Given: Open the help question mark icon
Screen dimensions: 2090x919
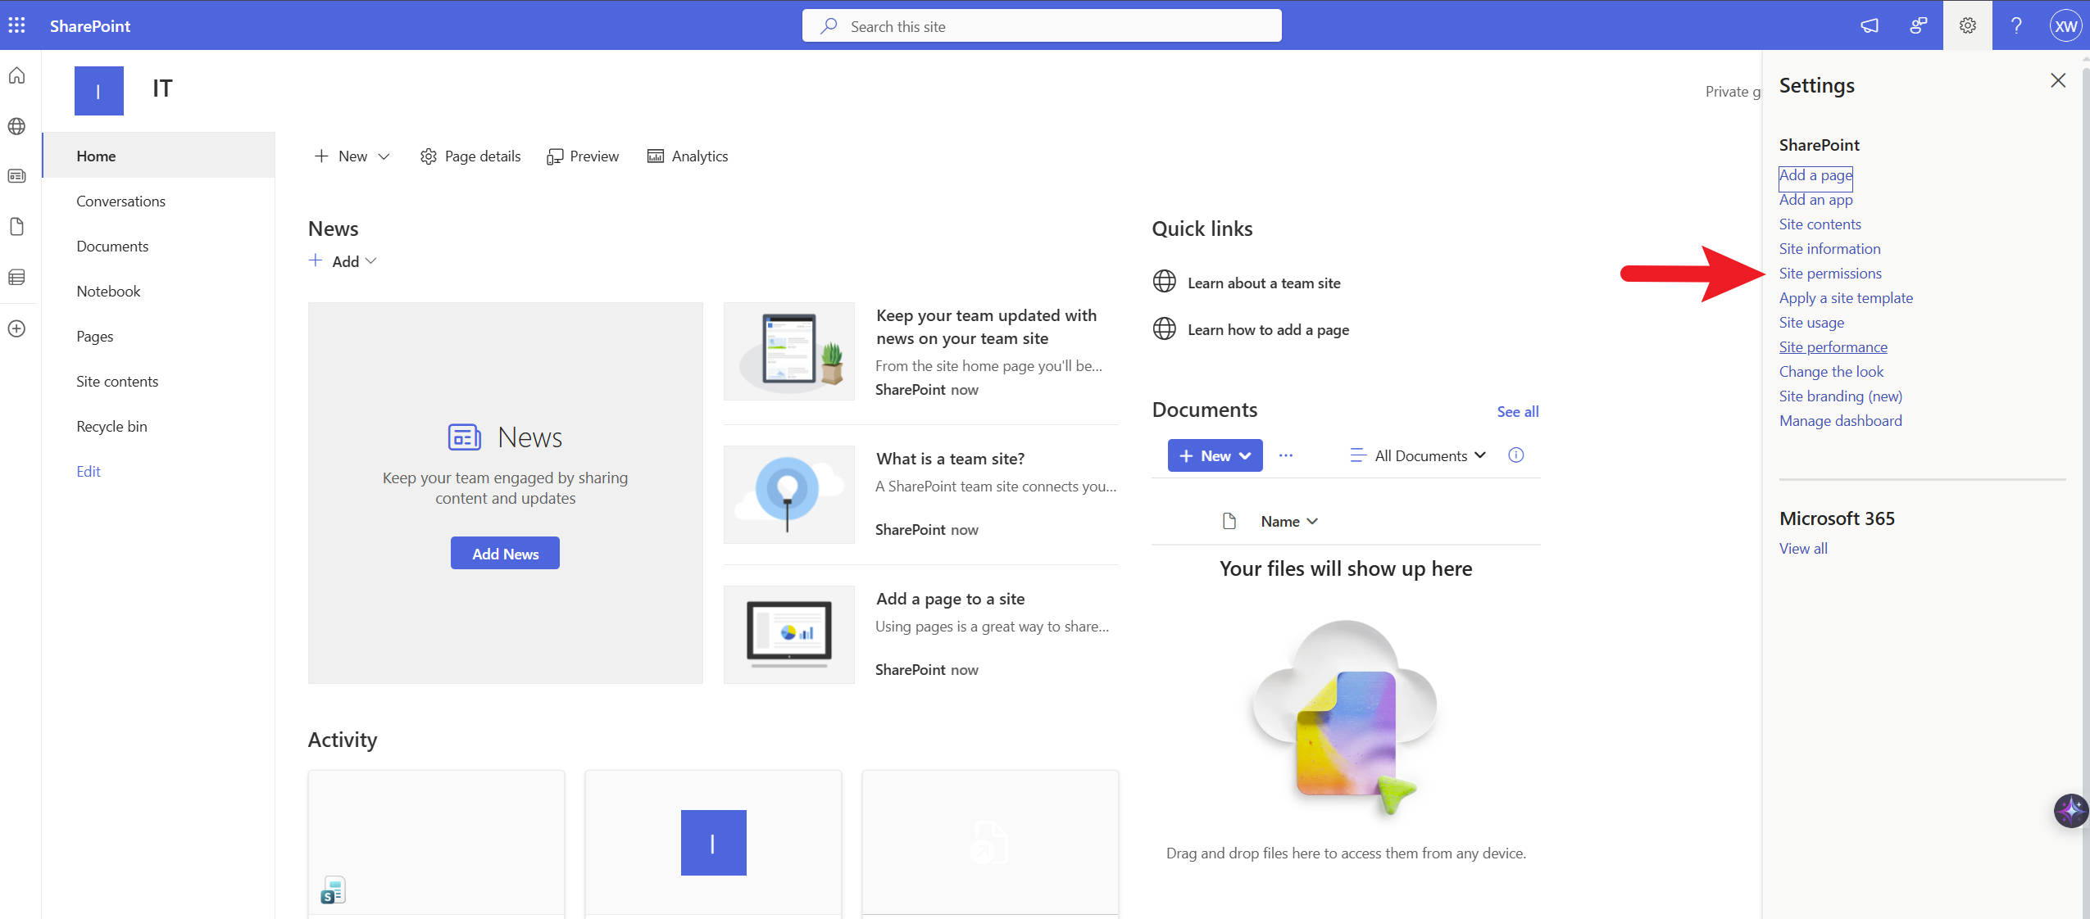Looking at the screenshot, I should 2016,25.
